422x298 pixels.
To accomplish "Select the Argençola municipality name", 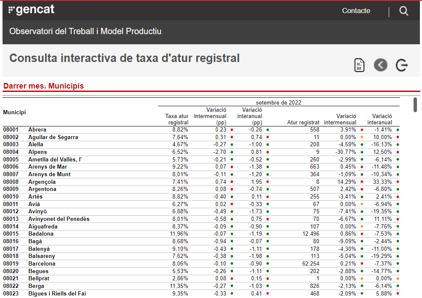I will 42,182.
